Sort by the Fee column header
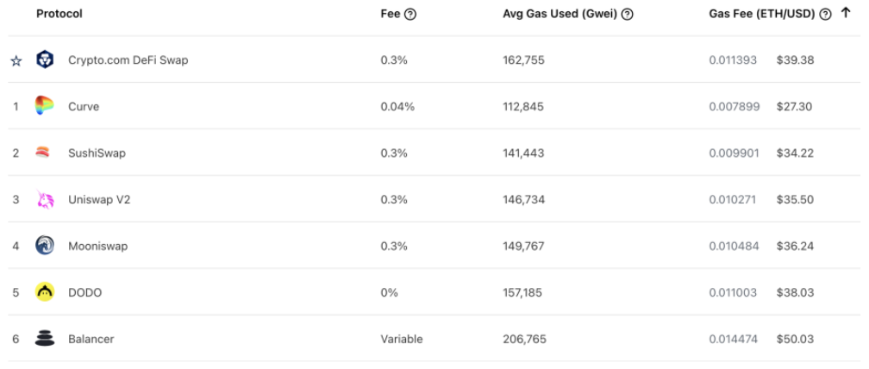This screenshot has width=869, height=369. pos(390,15)
